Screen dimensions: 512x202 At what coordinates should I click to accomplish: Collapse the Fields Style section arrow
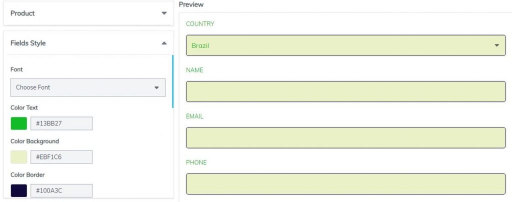pos(164,43)
